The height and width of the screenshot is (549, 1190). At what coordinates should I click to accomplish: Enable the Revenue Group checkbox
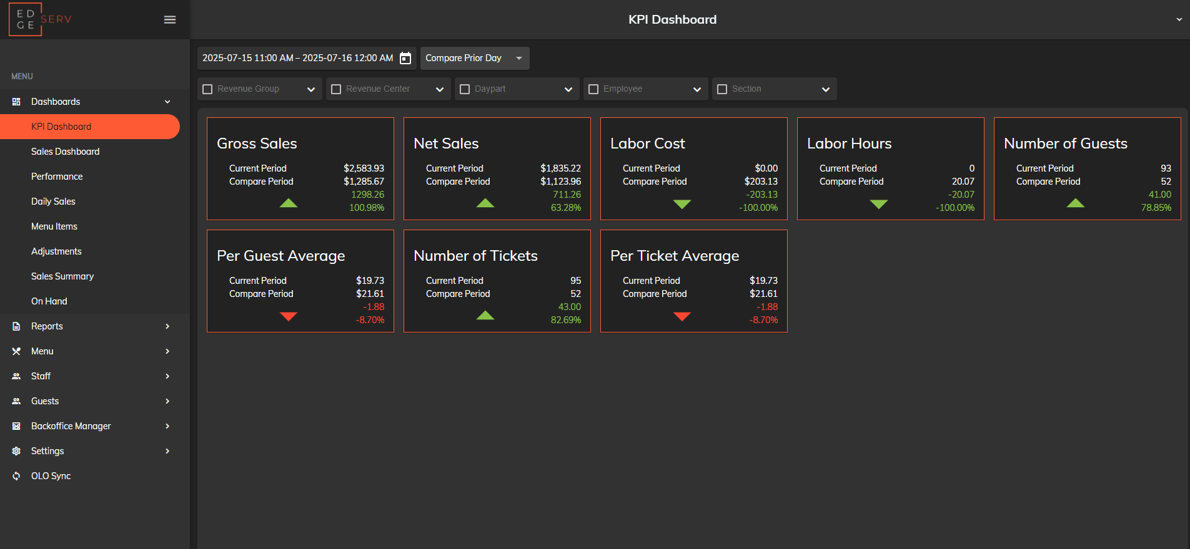208,89
